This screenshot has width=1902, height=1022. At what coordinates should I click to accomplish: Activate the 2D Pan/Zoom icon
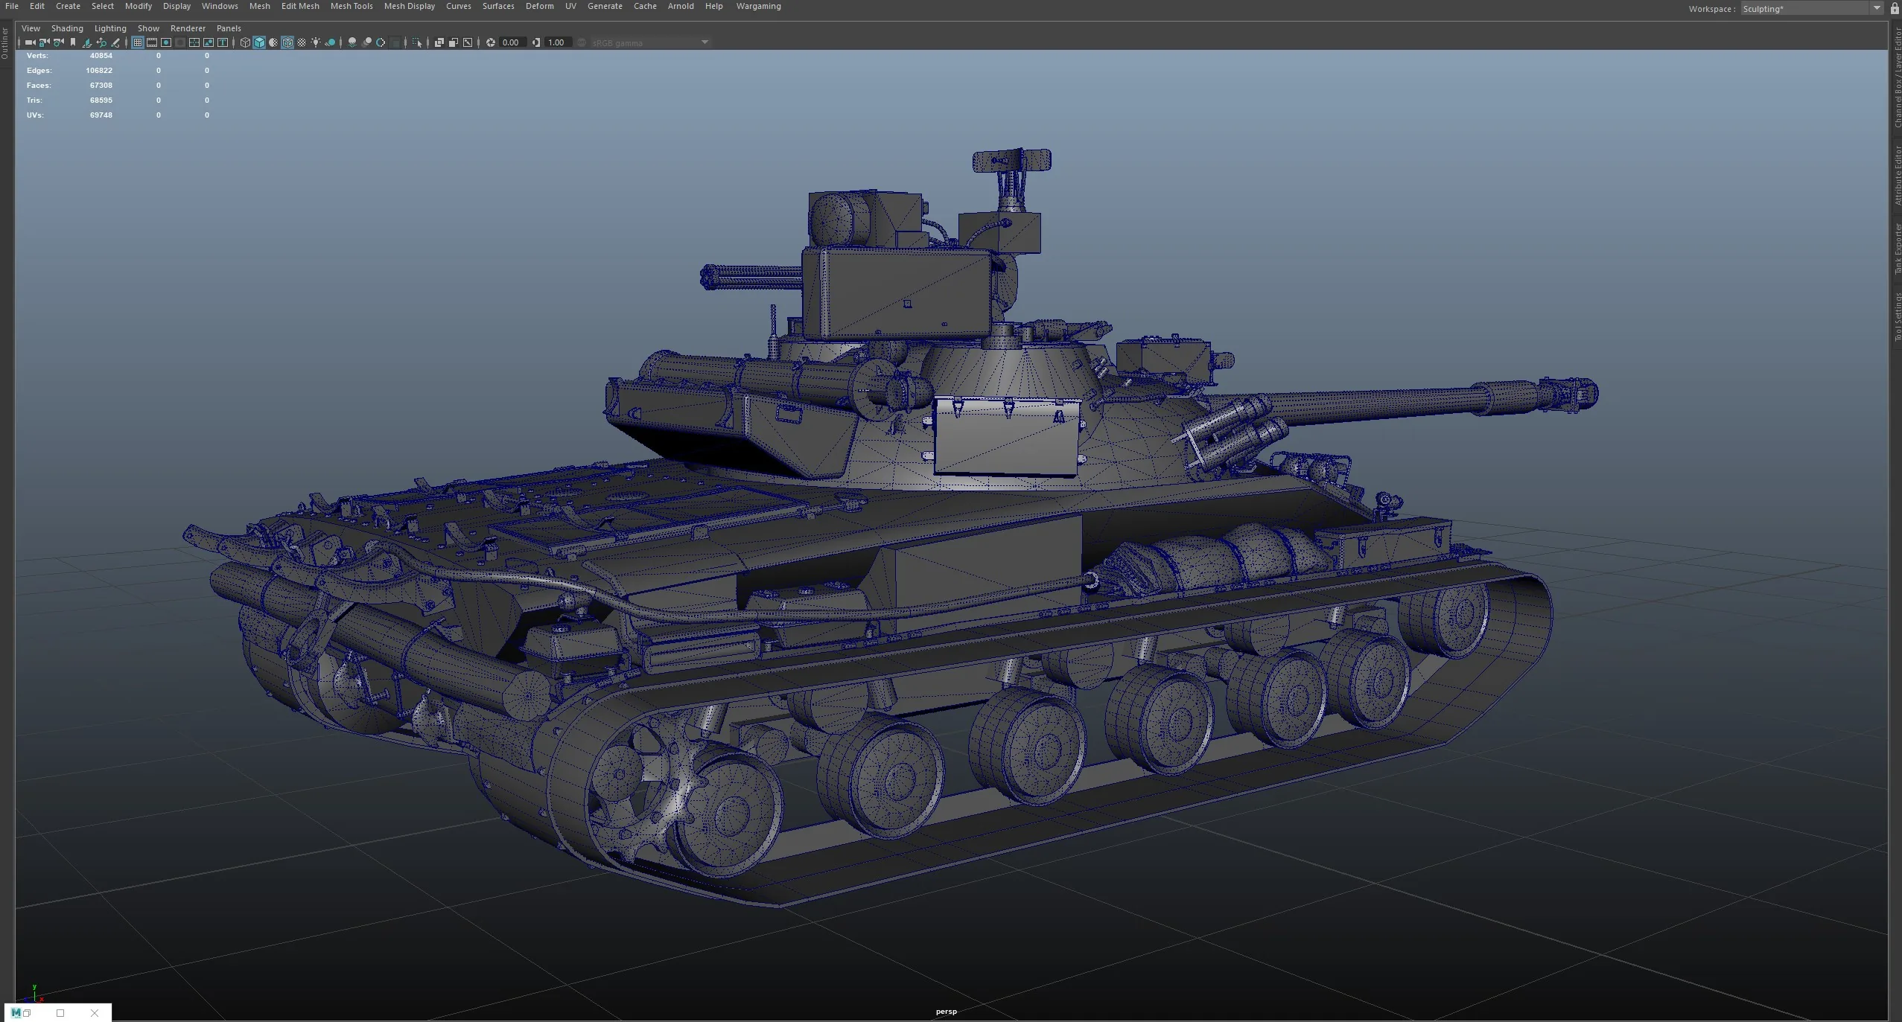coord(101,42)
